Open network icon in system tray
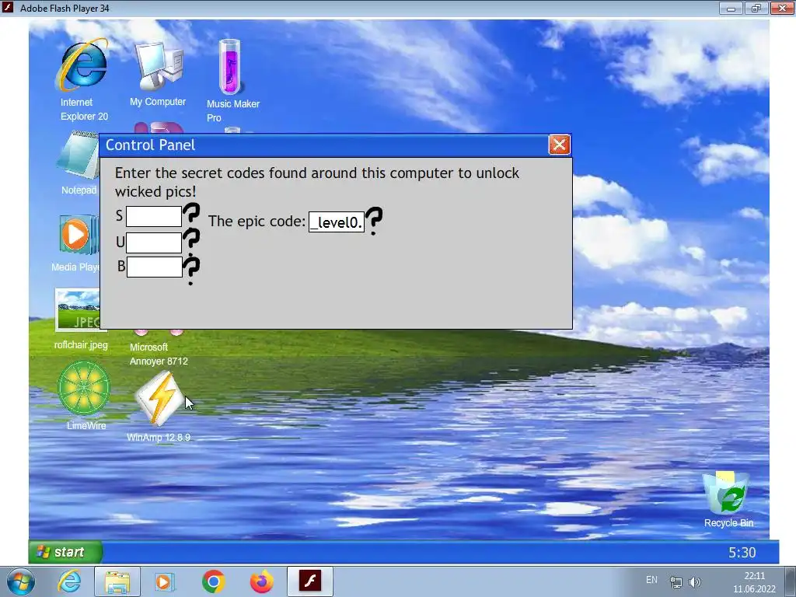 676,581
